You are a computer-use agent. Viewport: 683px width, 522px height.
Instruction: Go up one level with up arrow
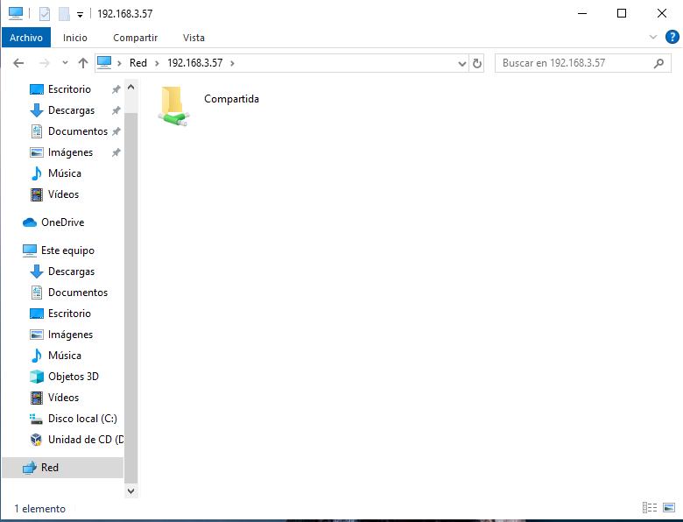pyautogui.click(x=83, y=63)
